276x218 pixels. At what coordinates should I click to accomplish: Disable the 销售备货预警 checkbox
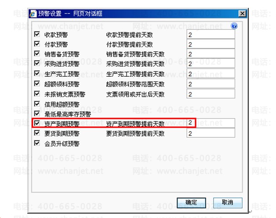click(x=37, y=54)
